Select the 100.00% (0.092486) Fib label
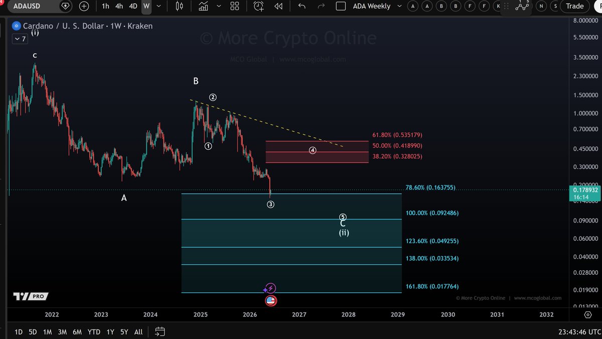This screenshot has width=602, height=339. point(432,213)
